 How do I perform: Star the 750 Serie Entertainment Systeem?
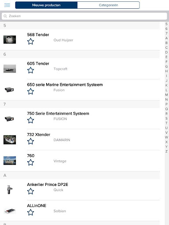pyautogui.click(x=30, y=120)
